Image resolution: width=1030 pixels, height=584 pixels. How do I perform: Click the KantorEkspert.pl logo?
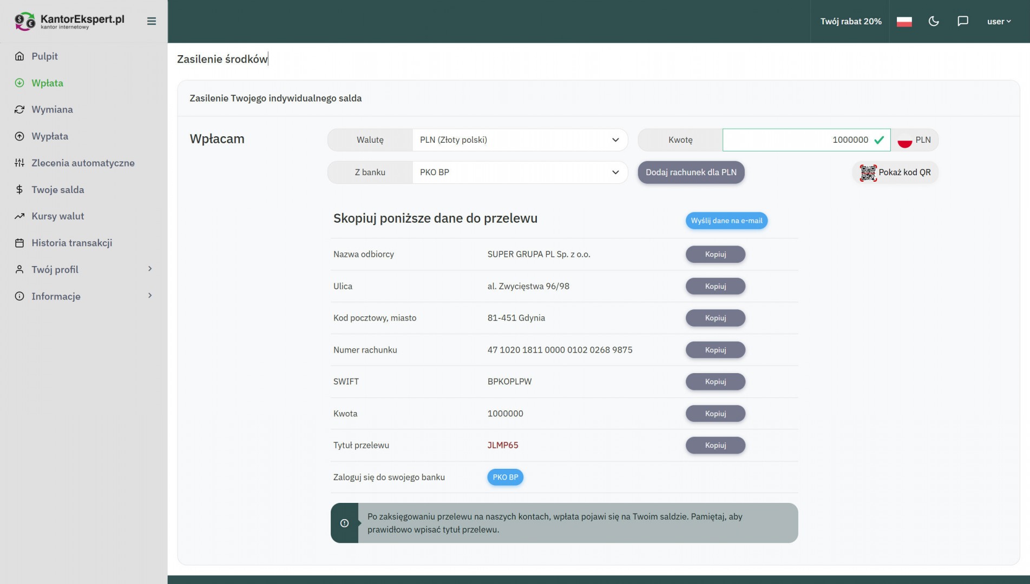pyautogui.click(x=70, y=21)
